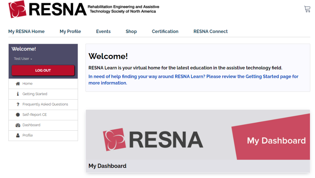Click the Getting Started info icon

(x=18, y=94)
